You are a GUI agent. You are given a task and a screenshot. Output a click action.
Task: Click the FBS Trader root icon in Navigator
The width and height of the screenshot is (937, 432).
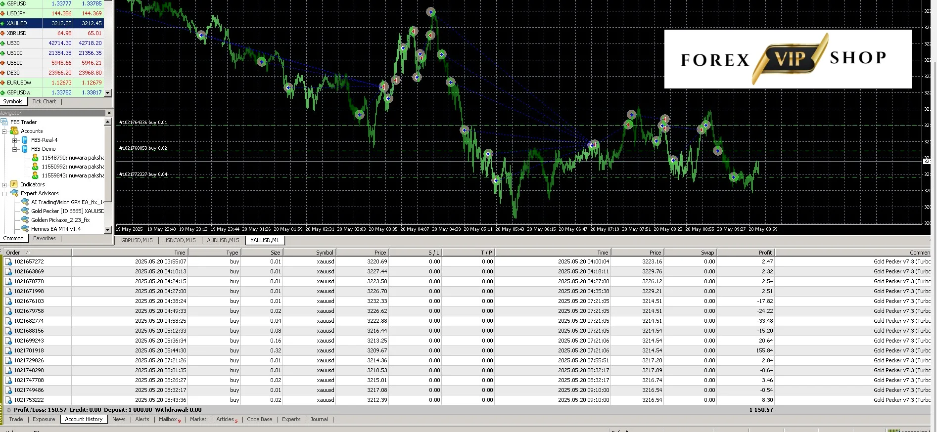tap(4, 122)
